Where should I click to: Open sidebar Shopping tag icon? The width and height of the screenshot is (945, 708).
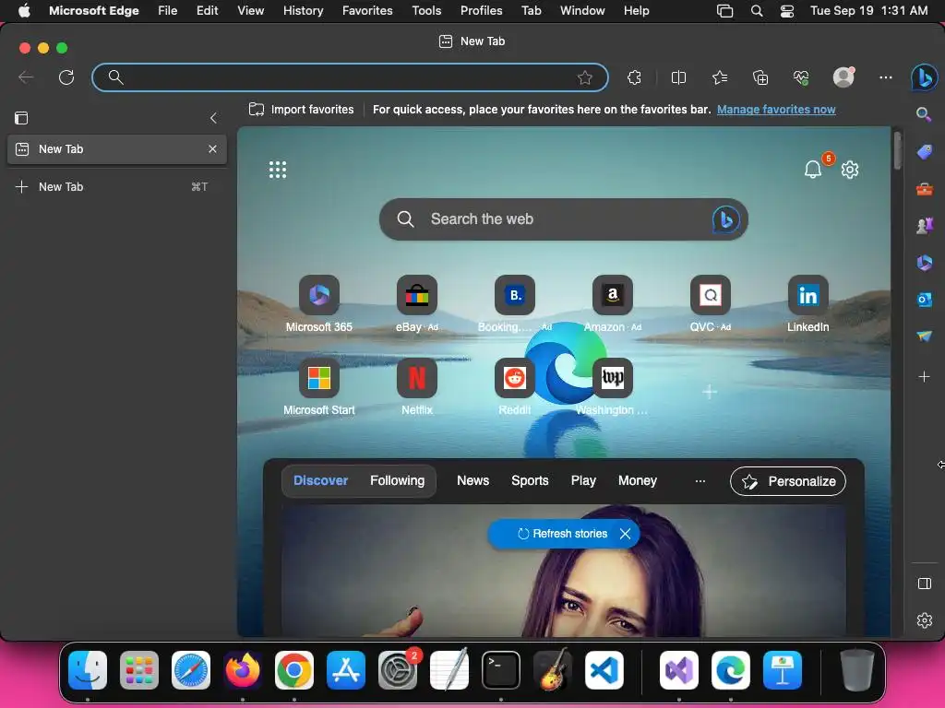[x=925, y=152]
